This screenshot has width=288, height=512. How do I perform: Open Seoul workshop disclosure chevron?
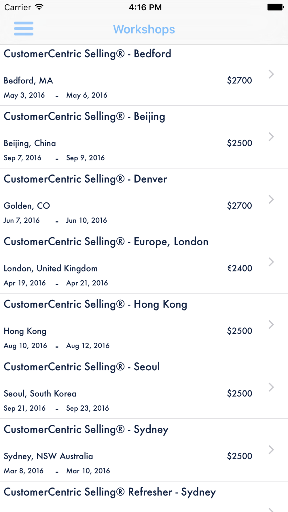[271, 387]
